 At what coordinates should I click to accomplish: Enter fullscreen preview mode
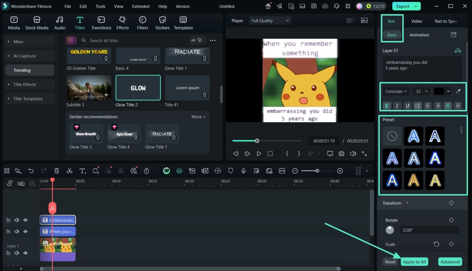364,154
